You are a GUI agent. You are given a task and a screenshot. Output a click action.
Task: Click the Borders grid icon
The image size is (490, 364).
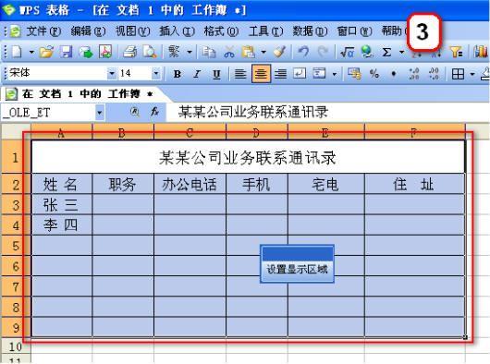click(x=458, y=74)
